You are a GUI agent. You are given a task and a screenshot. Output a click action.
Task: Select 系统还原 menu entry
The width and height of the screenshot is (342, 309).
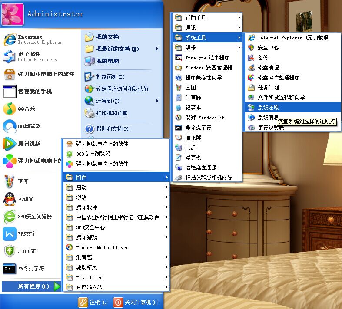pos(292,108)
